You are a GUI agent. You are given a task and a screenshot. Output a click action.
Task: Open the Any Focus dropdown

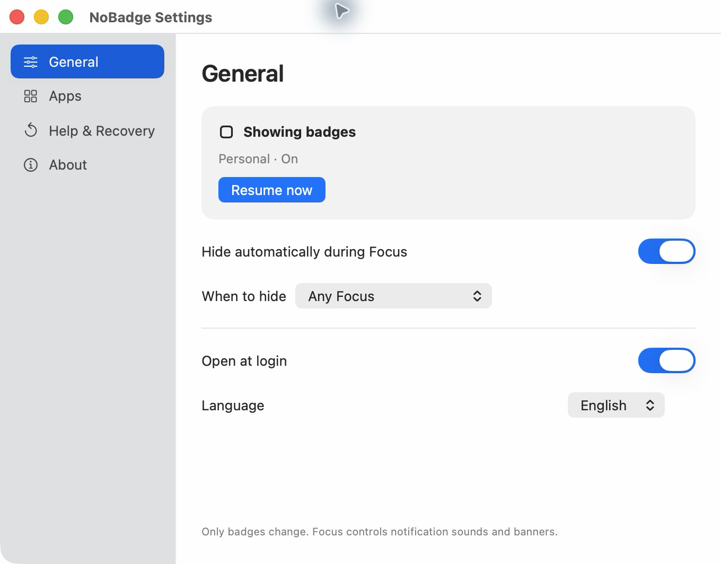click(393, 296)
